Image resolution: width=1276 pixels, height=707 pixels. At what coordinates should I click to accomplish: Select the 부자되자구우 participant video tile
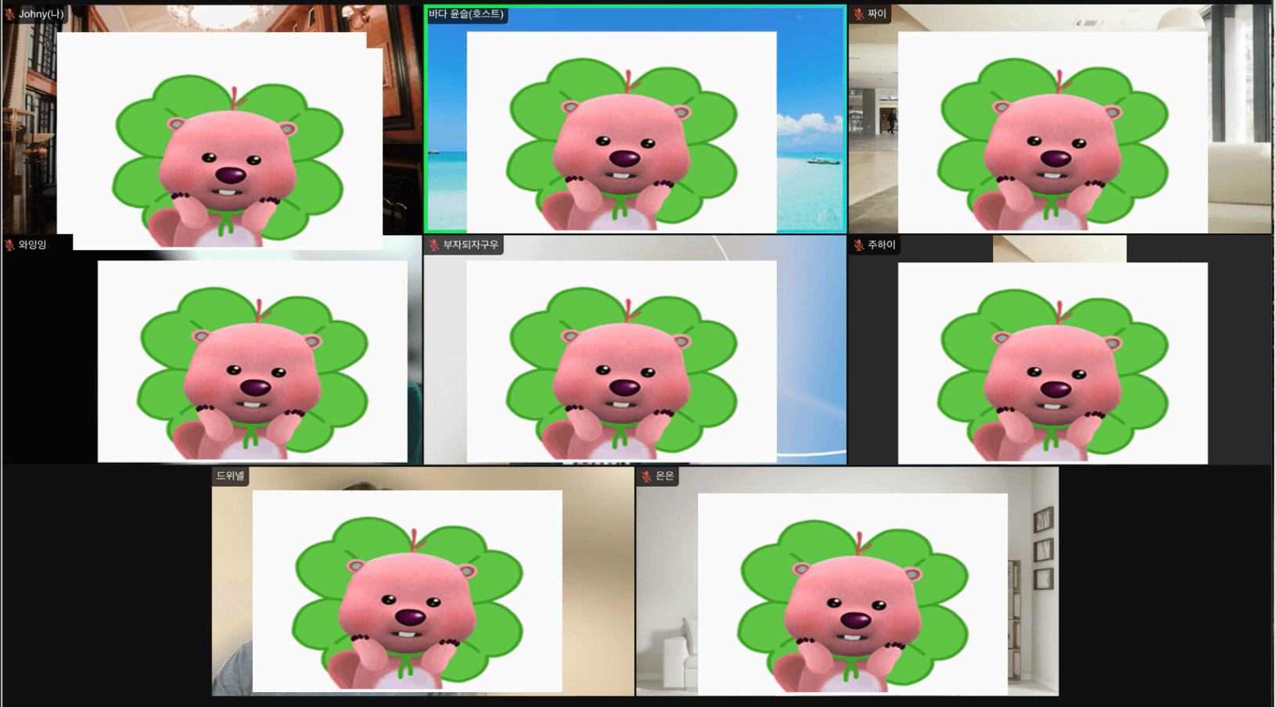[634, 350]
